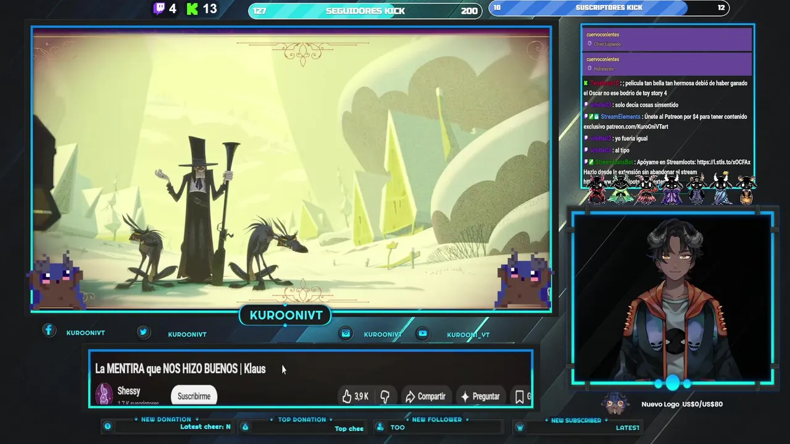Click the green Kick logo icon

point(193,9)
